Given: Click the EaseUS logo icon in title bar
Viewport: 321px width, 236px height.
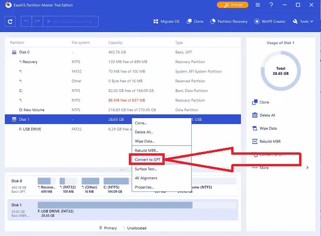Looking at the screenshot, I should 8,5.
